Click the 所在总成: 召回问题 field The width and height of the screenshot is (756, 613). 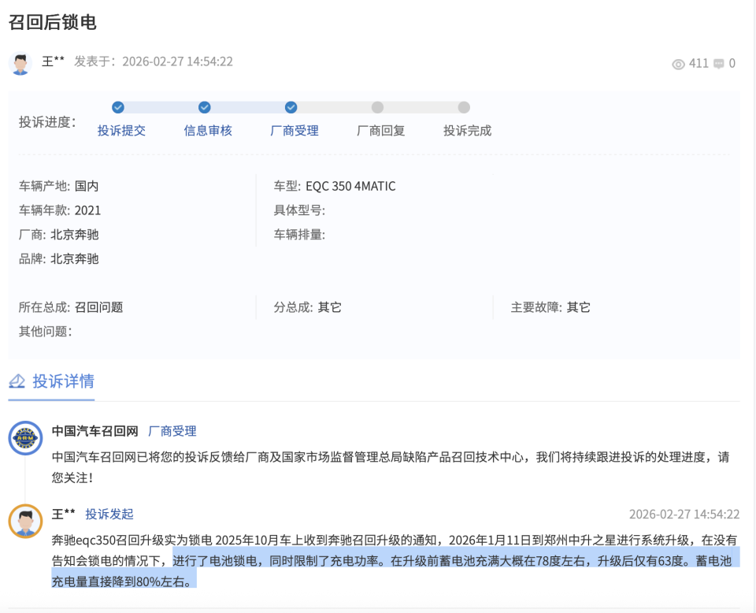(71, 307)
